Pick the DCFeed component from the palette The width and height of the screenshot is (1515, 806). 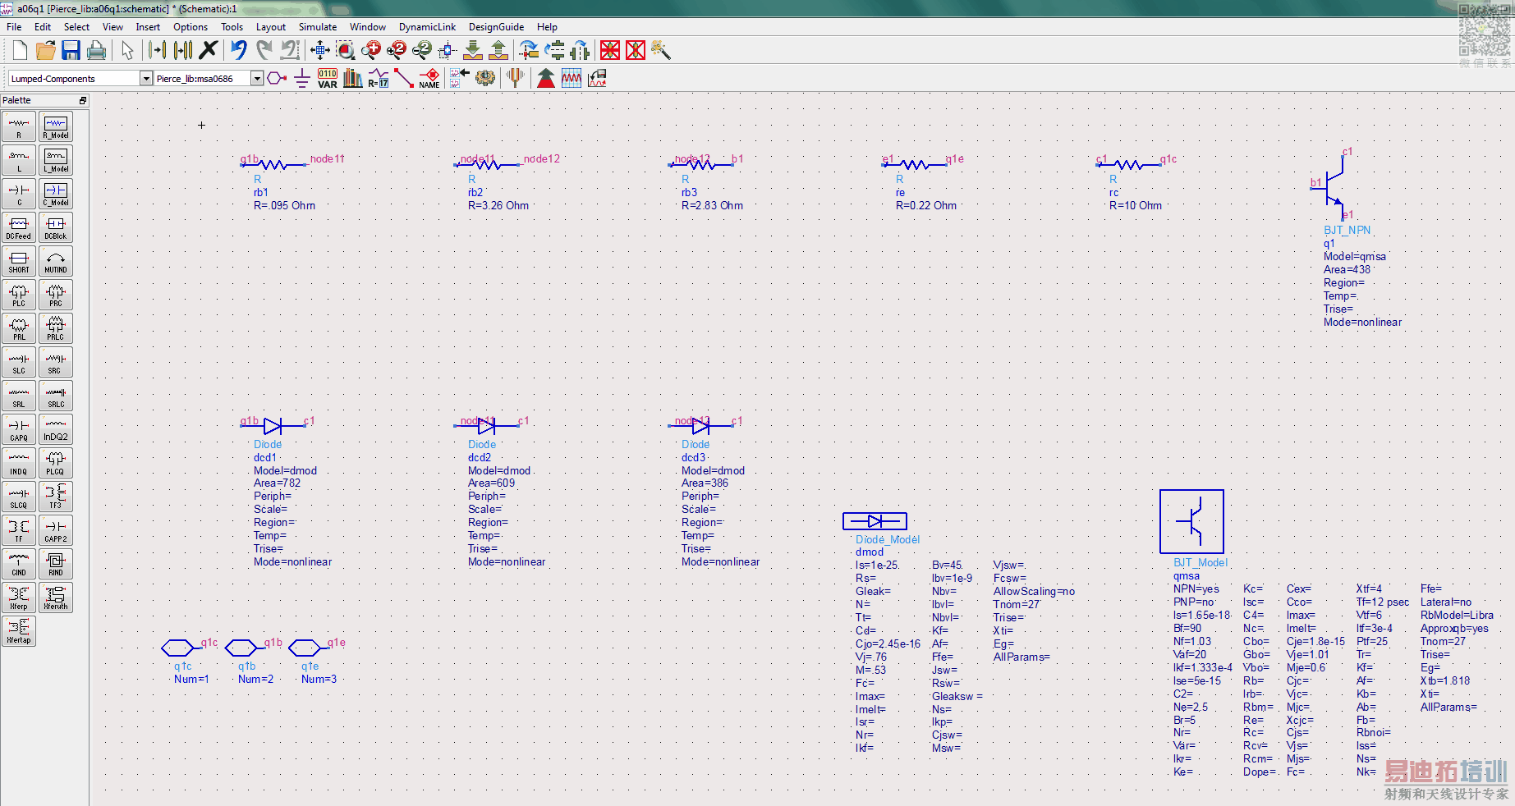[x=19, y=227]
